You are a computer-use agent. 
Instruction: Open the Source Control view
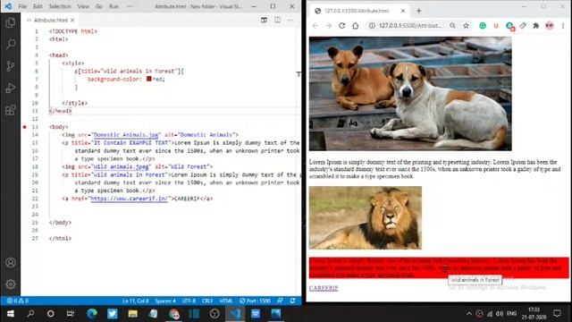click(x=10, y=66)
